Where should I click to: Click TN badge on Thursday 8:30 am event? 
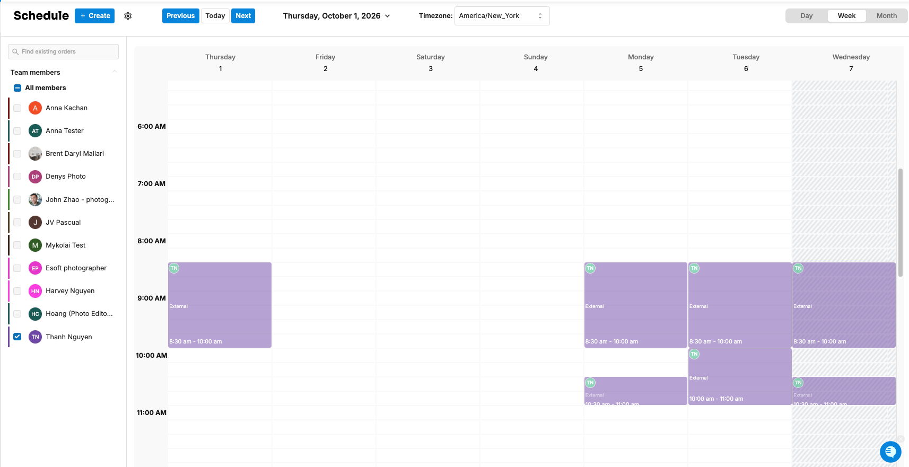[174, 268]
